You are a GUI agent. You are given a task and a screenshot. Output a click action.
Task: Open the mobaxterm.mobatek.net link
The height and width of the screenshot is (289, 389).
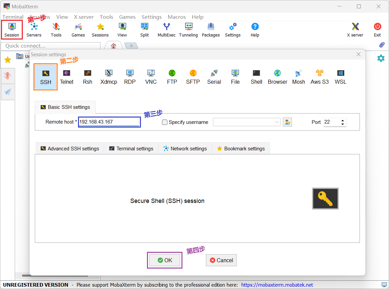pos(277,285)
